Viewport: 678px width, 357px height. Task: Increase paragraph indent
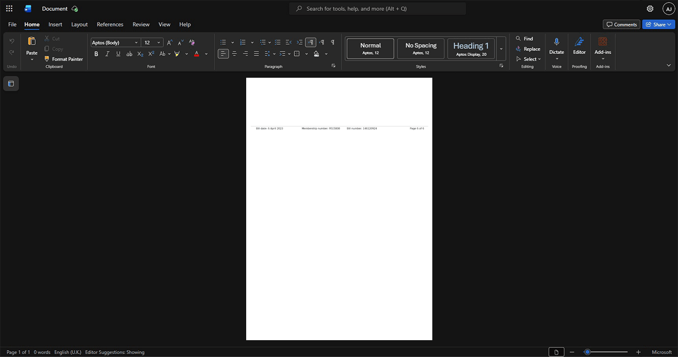299,43
